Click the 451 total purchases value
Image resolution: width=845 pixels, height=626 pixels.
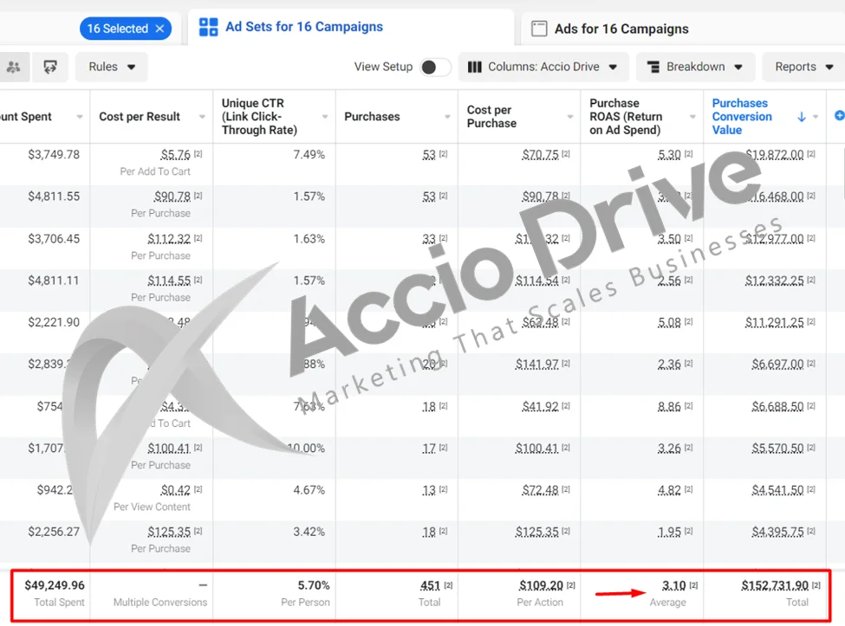pos(430,585)
